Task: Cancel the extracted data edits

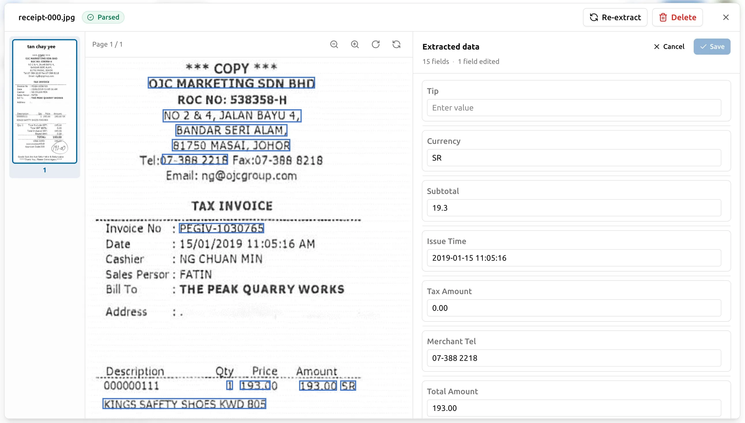Action: point(669,47)
